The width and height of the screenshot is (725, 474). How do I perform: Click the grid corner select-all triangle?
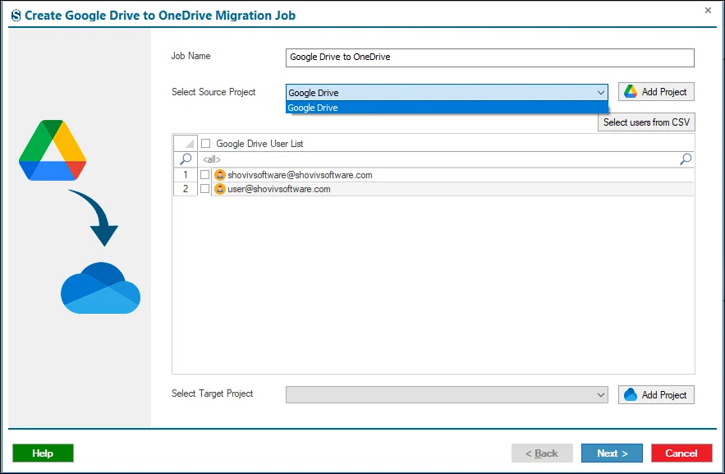(186, 144)
